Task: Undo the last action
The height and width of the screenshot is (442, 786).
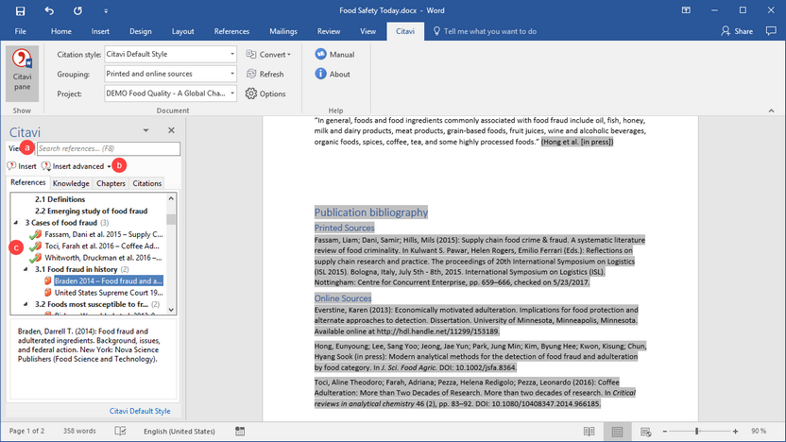Action: pyautogui.click(x=48, y=10)
